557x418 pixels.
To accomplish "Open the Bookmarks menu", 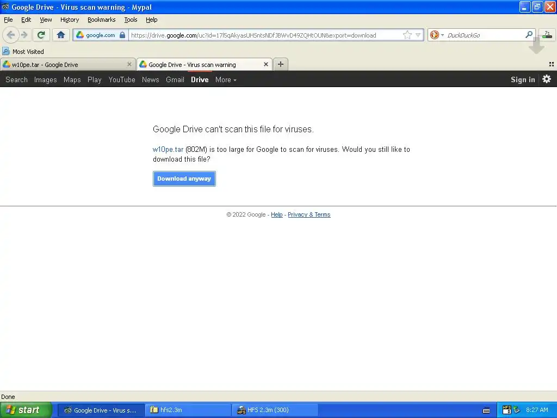I will [x=102, y=20].
